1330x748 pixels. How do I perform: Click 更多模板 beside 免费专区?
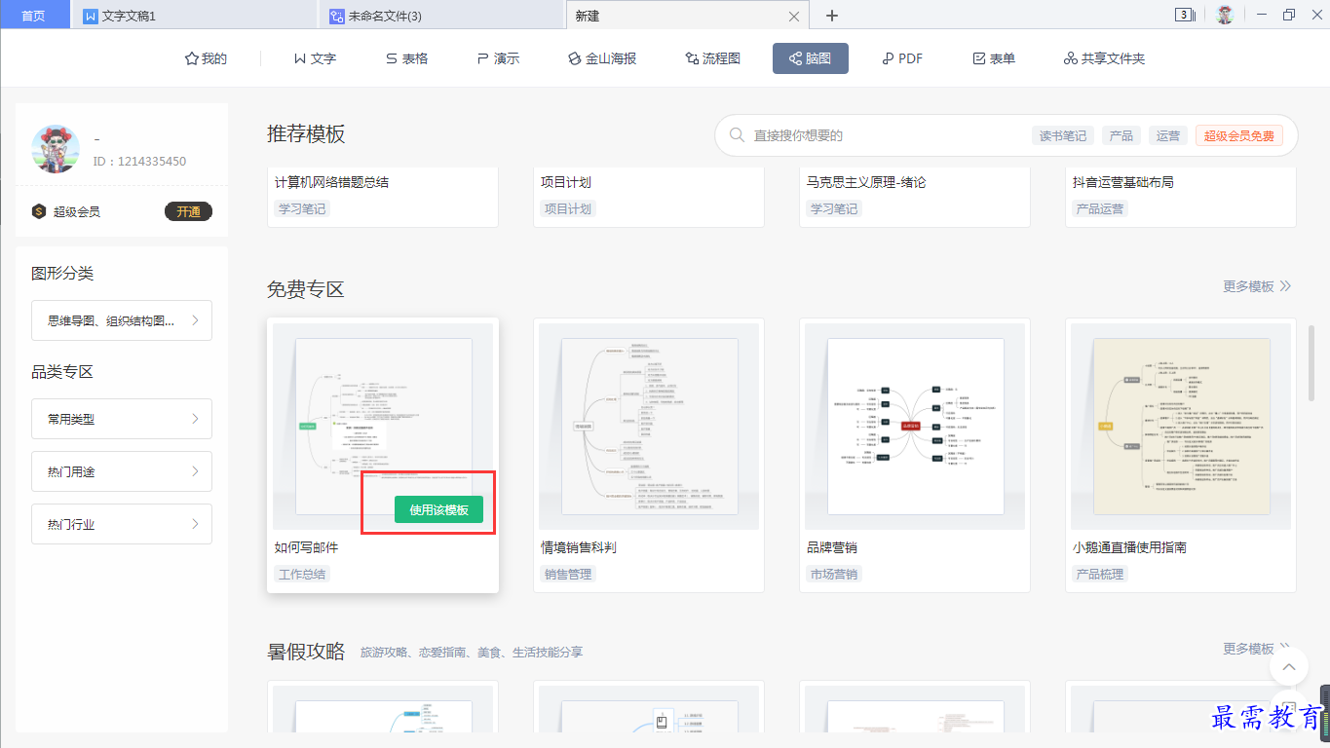click(1257, 286)
